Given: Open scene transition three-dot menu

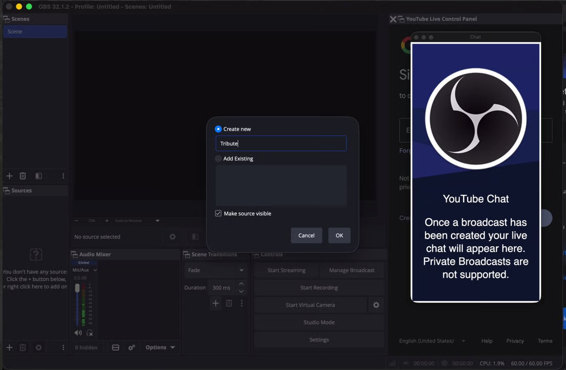Looking at the screenshot, I should click(x=242, y=303).
